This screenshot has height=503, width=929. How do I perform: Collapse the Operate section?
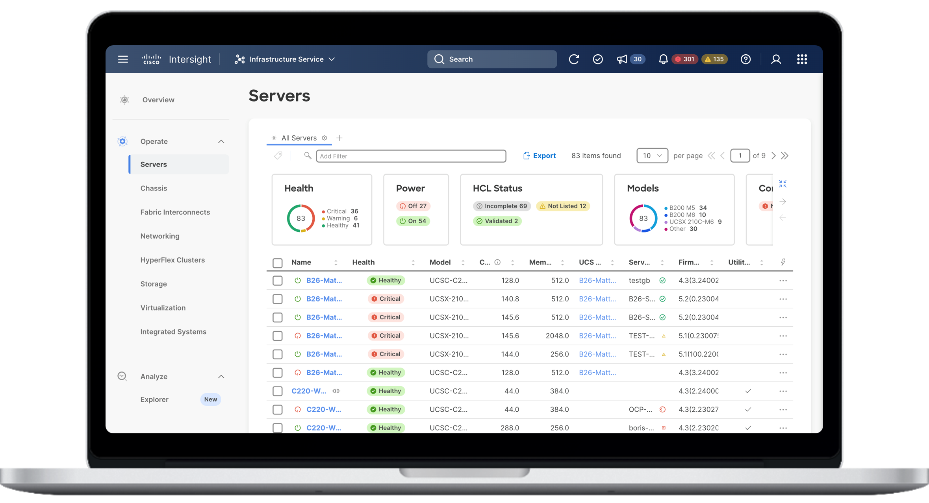coord(221,141)
